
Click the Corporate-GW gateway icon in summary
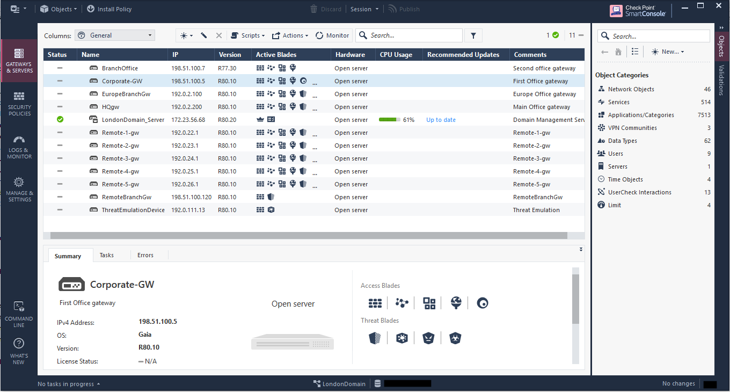point(72,285)
